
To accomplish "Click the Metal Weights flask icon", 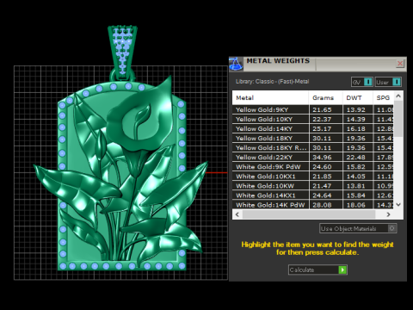I will click(236, 64).
